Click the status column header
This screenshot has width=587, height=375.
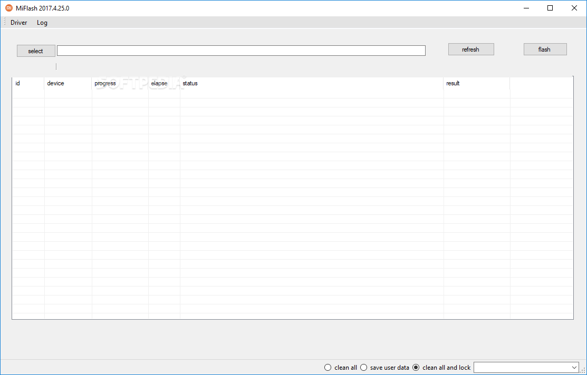point(312,83)
